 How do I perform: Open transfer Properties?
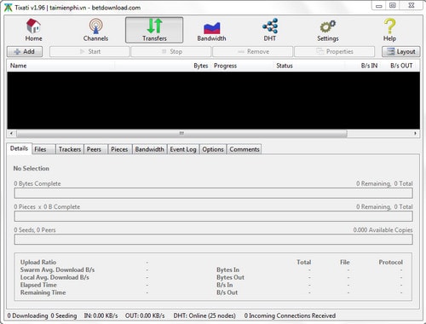(335, 52)
